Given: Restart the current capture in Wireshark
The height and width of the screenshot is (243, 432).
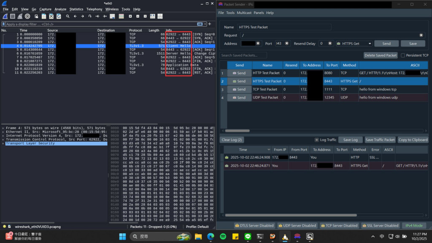Looking at the screenshot, I should point(20,16).
